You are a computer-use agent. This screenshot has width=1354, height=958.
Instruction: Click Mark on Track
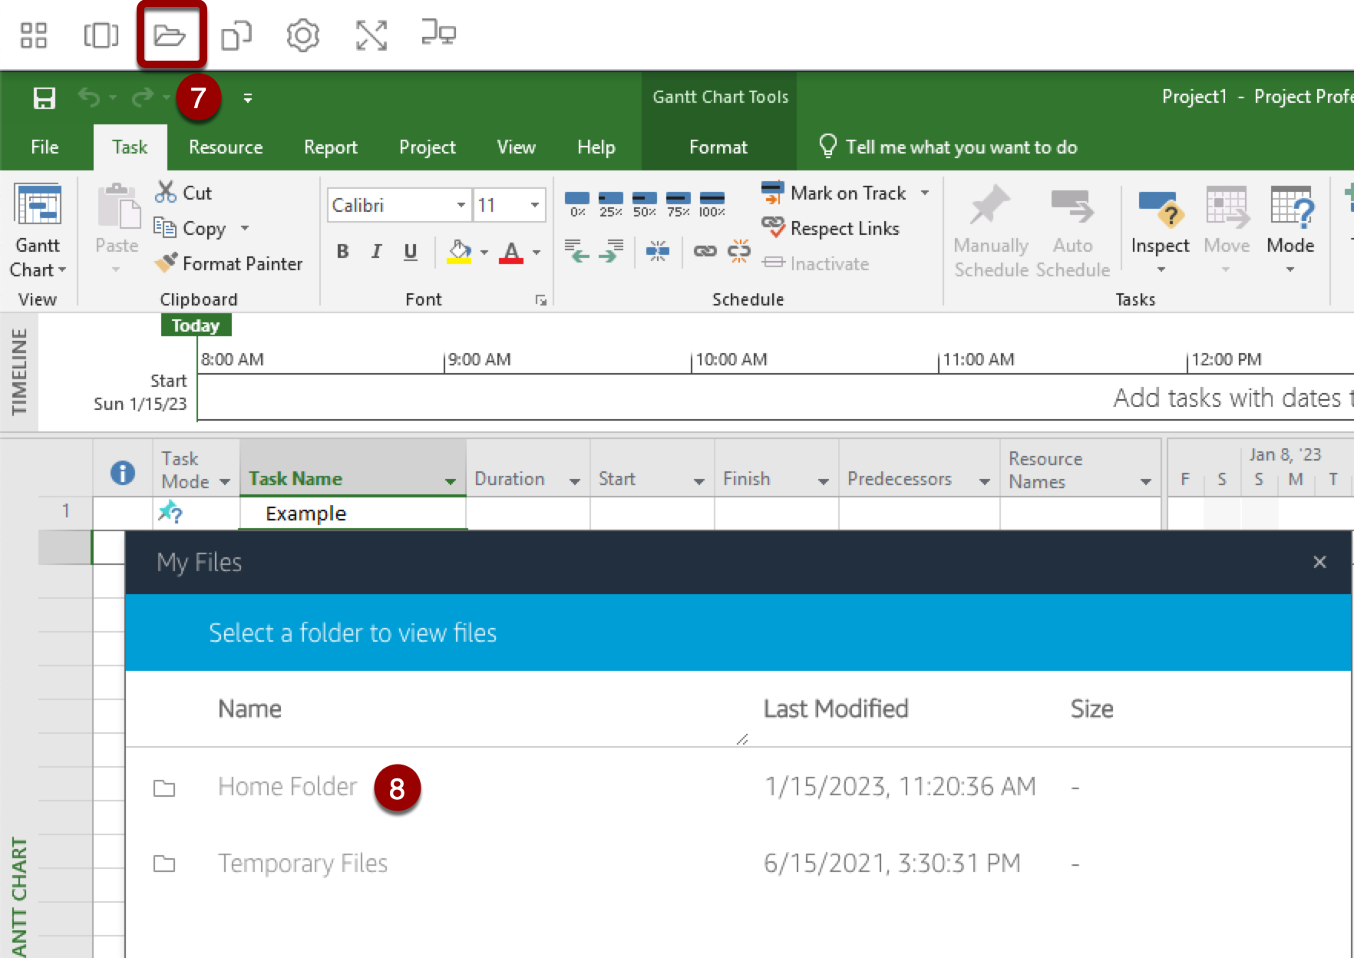click(x=834, y=193)
